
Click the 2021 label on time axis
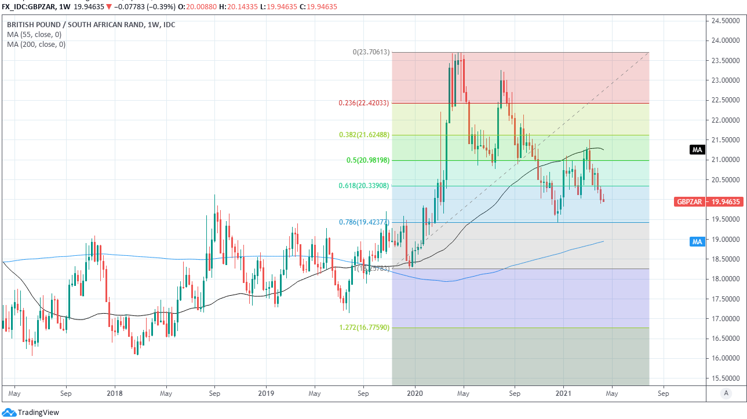pos(564,394)
